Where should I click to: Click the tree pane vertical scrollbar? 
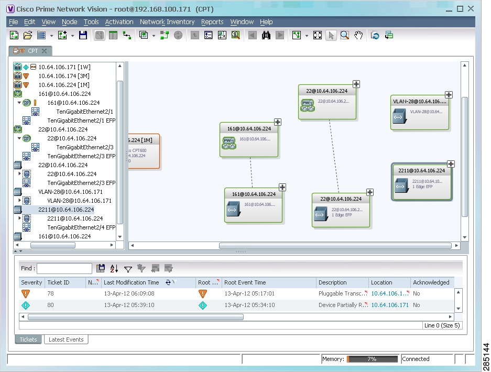point(120,151)
